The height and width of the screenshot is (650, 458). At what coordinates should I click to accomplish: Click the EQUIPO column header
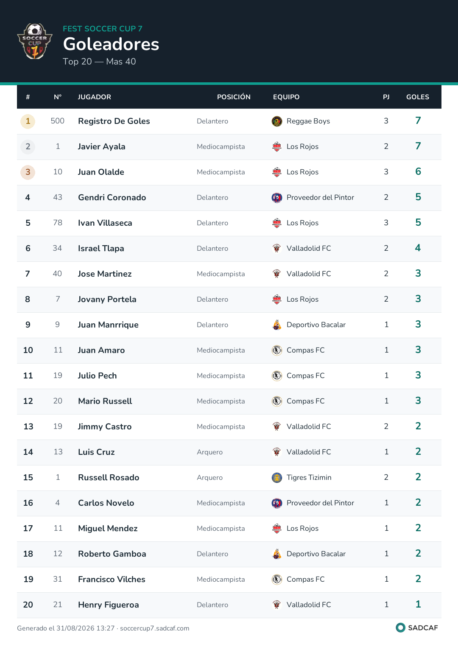coord(286,97)
